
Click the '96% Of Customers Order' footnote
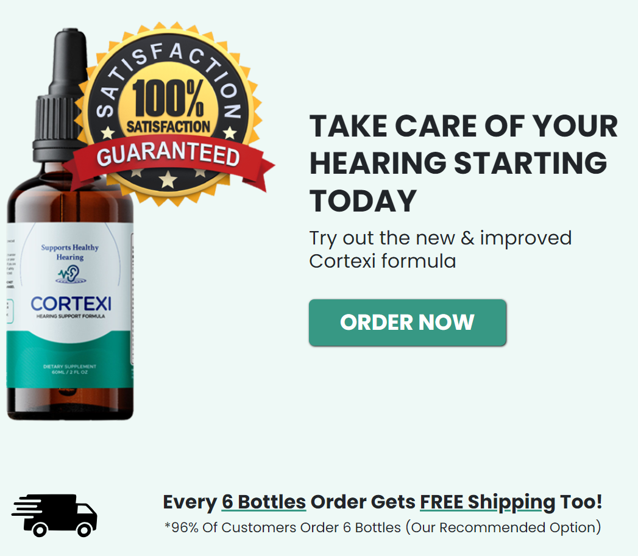pos(383,527)
